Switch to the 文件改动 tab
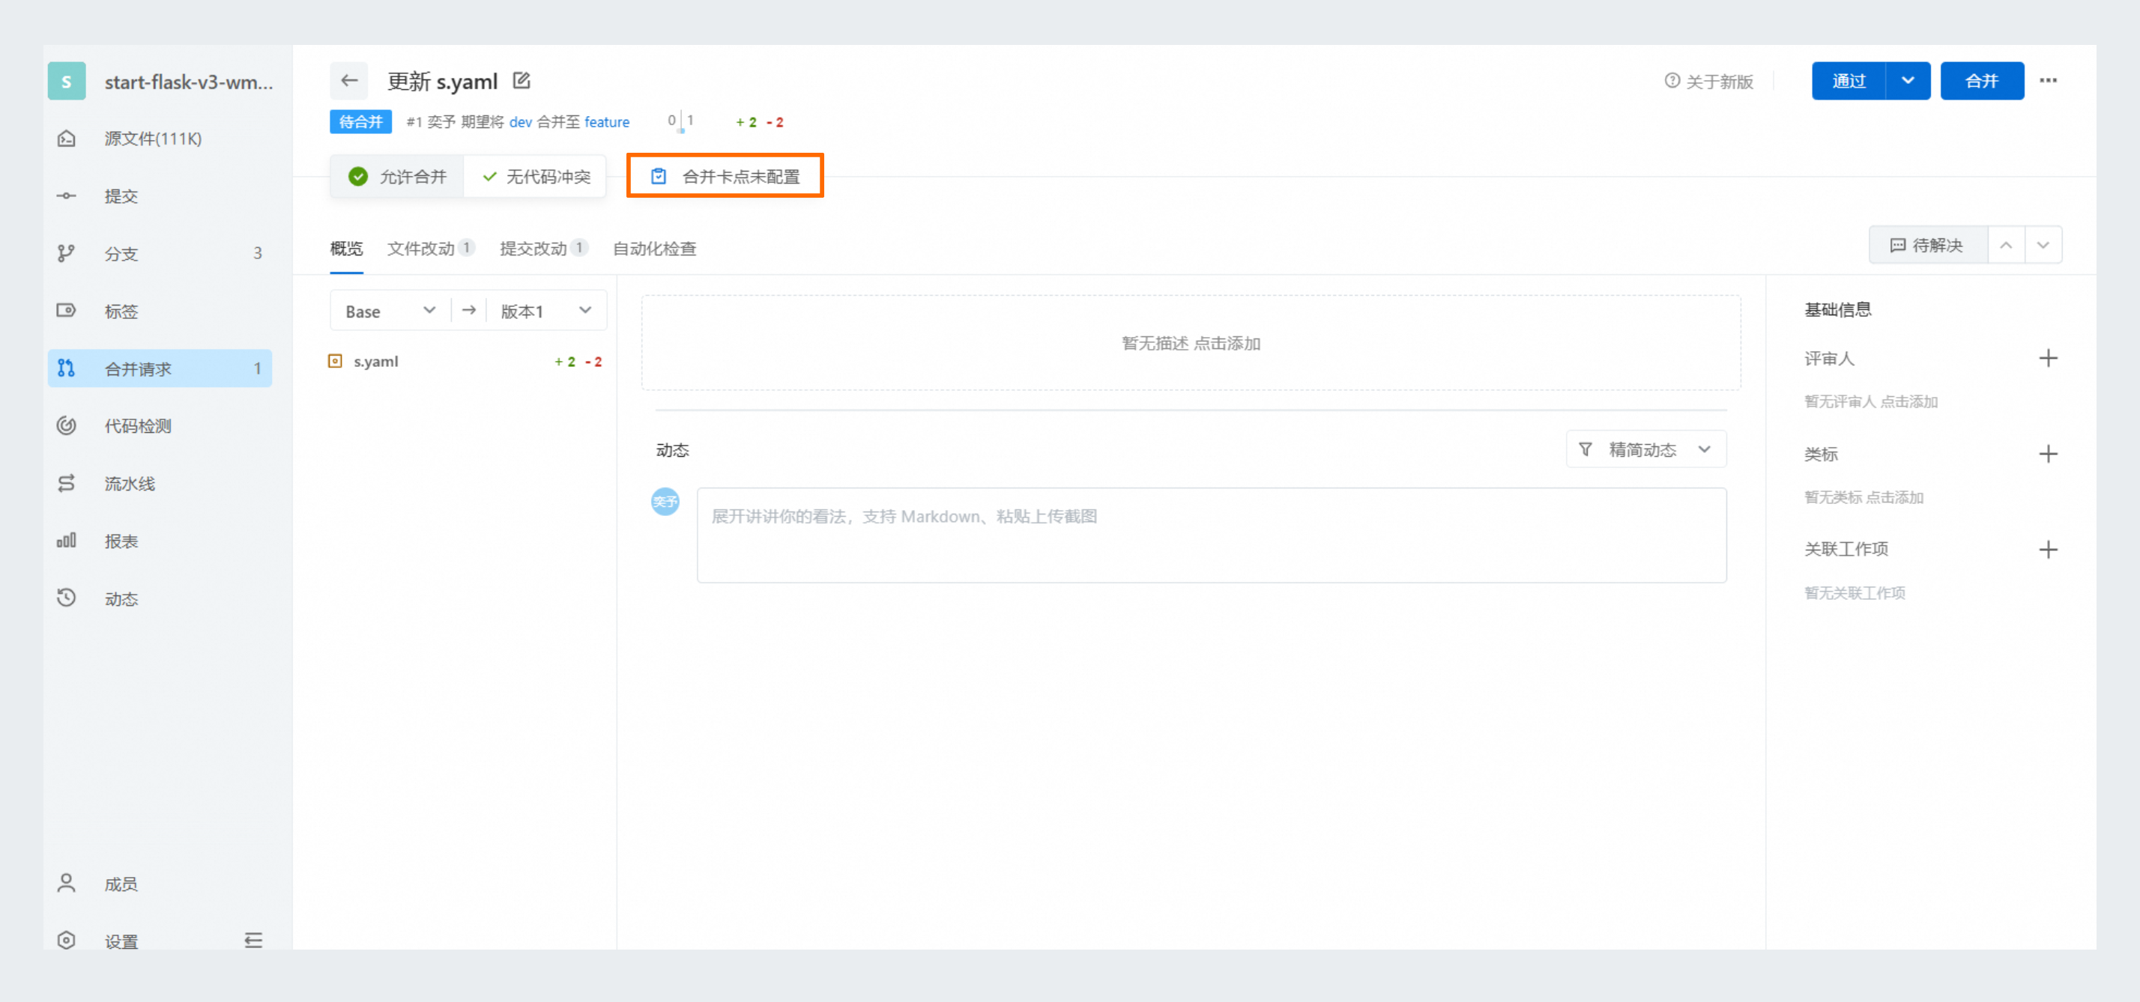 (430, 248)
